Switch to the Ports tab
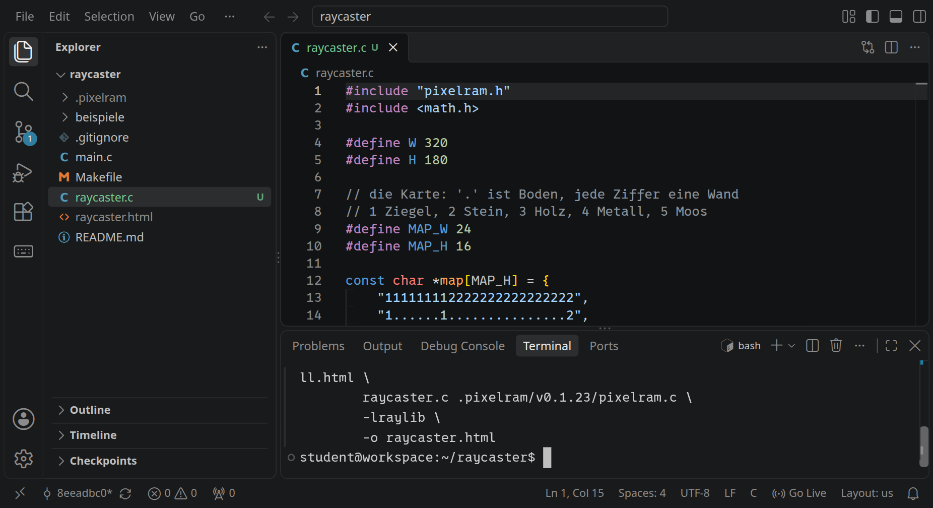933x508 pixels. click(604, 346)
